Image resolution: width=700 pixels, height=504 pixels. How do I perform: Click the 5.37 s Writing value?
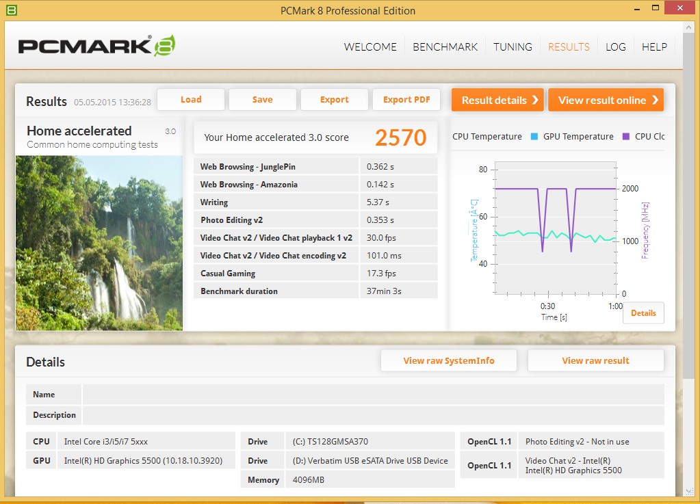pos(378,202)
